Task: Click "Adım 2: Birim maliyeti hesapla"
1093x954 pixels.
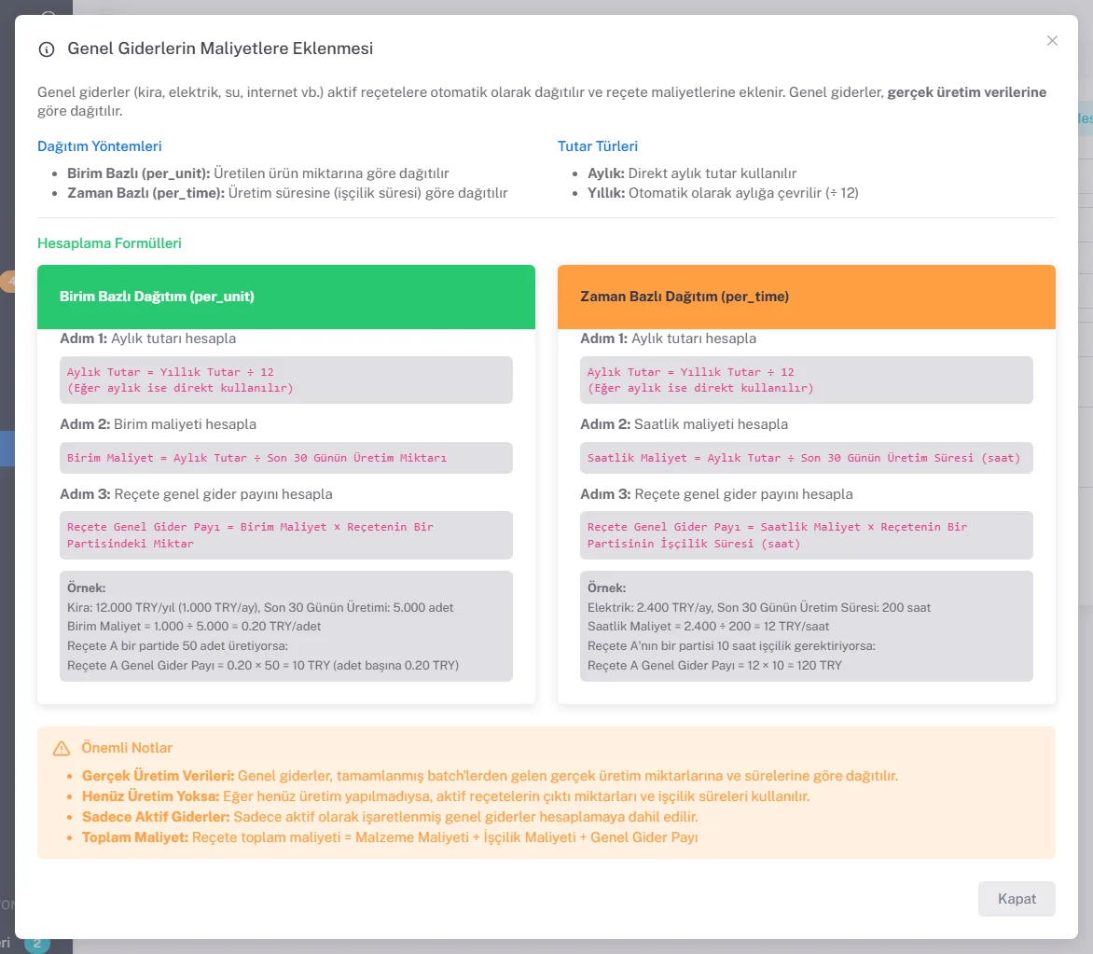Action: pos(159,424)
